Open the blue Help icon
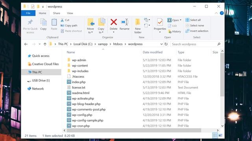This screenshot has height=141, width=252. point(222,13)
